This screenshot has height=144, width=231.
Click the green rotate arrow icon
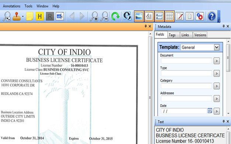(x=115, y=16)
